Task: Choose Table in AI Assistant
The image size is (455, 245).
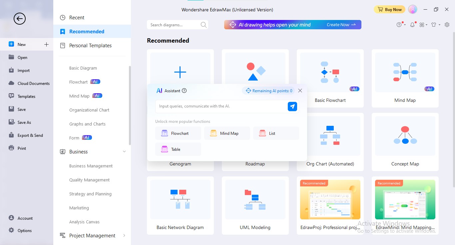Action: [178, 149]
